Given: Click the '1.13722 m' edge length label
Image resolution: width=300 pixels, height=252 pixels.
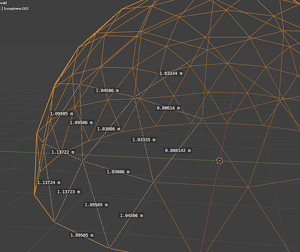Looking at the screenshot, I should click(x=63, y=152).
